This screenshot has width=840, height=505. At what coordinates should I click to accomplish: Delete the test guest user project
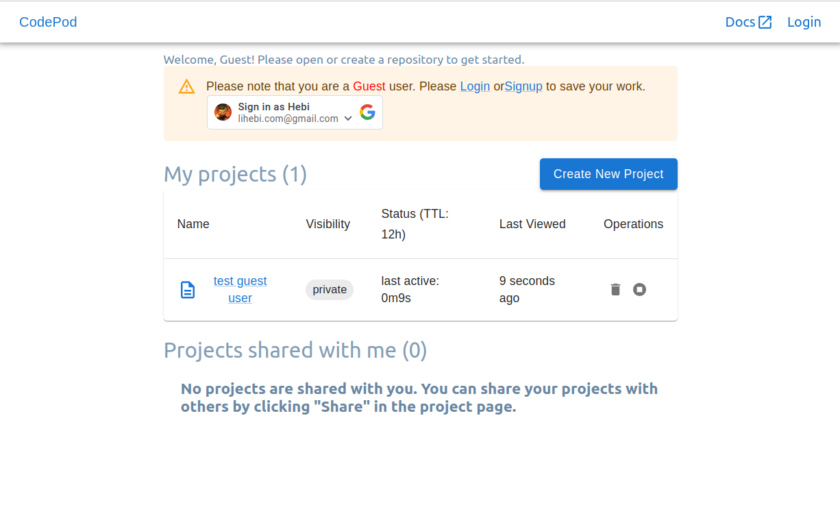tap(615, 290)
